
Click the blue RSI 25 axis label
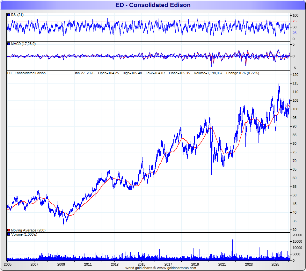pyautogui.click(x=295, y=33)
